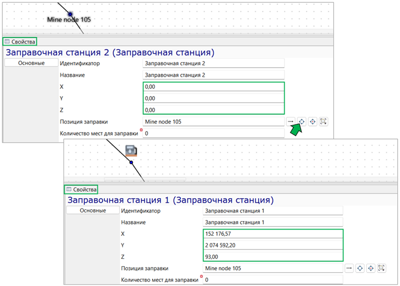Click X field with value 0,00
Screen dimensions: 400x286
coord(214,86)
